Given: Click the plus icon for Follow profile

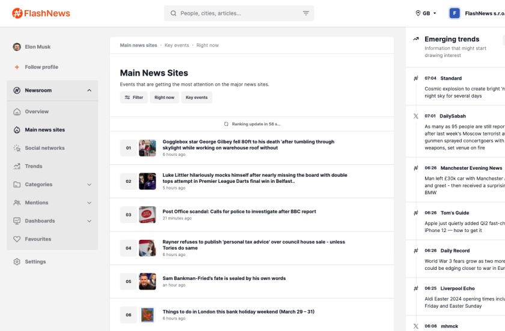Looking at the screenshot, I should [17, 67].
